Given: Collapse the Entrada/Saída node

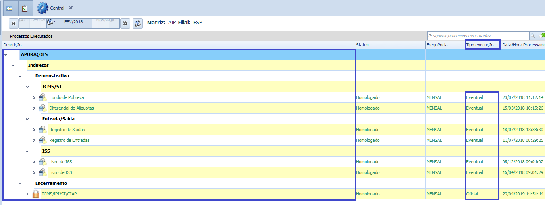Looking at the screenshot, I should pos(27,119).
